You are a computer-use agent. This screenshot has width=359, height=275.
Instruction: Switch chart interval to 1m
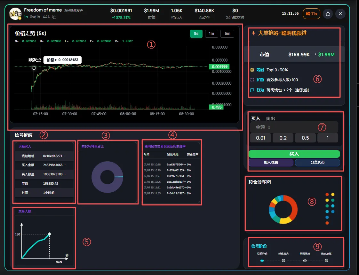click(x=211, y=34)
